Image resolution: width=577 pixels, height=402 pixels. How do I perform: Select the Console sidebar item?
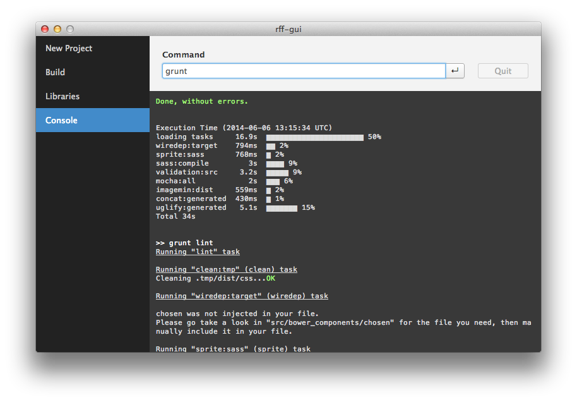tap(93, 120)
